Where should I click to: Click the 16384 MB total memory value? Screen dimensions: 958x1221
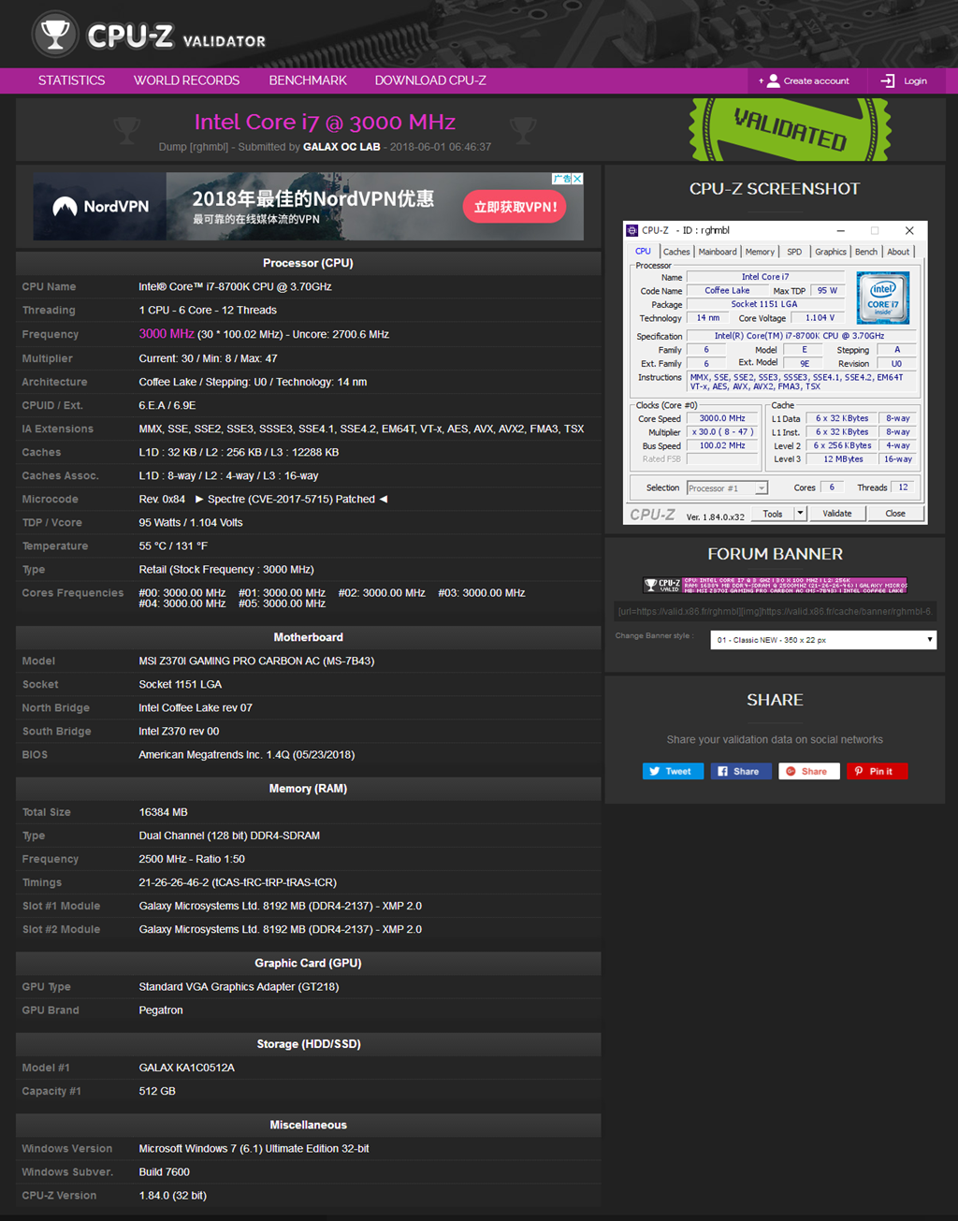click(163, 812)
